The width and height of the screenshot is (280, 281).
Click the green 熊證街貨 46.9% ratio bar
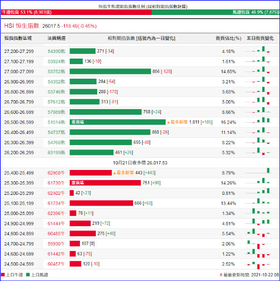coord(215,12)
